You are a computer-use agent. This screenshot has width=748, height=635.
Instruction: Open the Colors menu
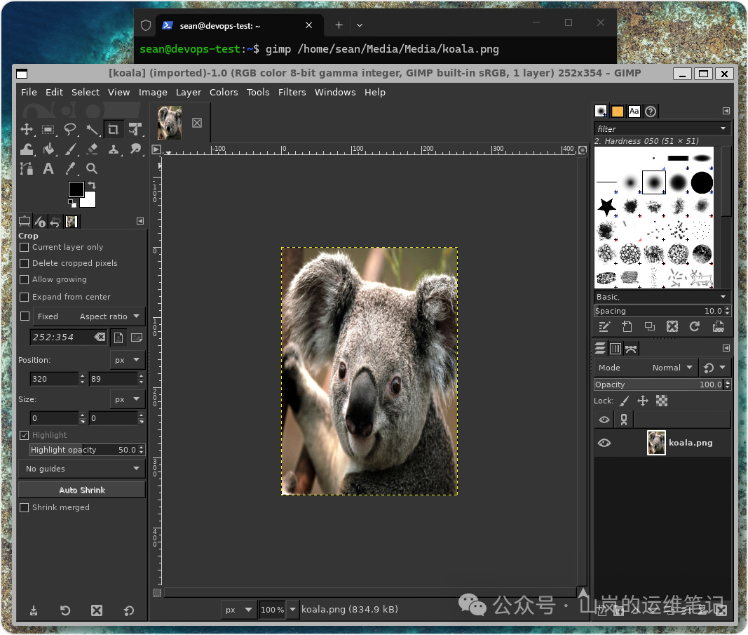[x=224, y=92]
